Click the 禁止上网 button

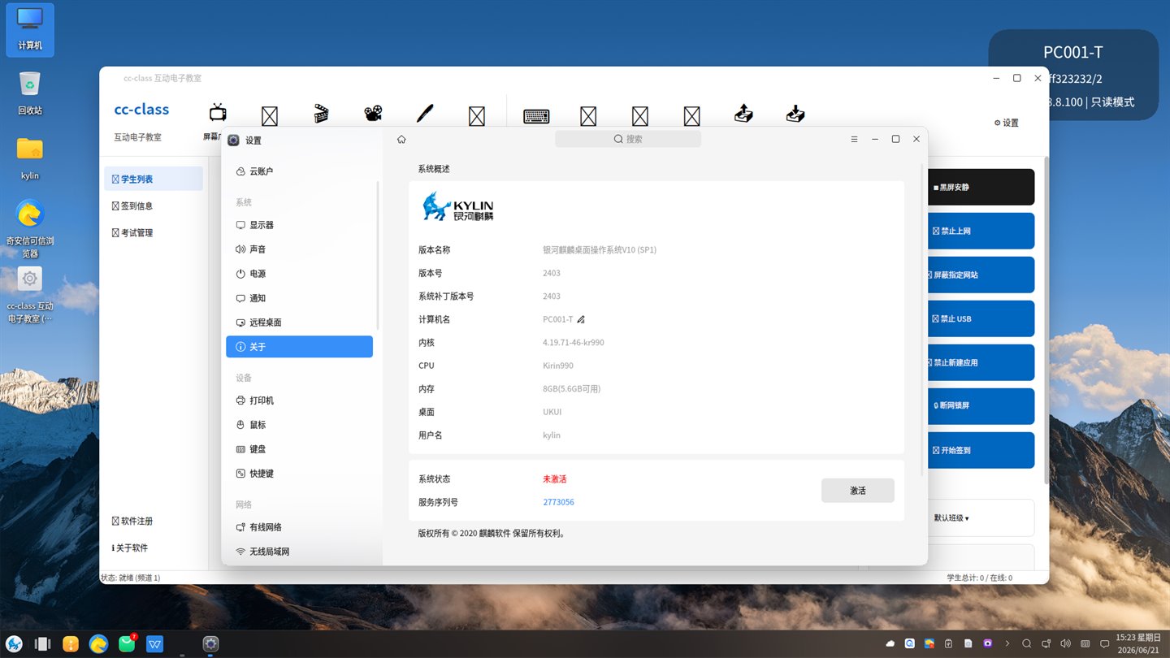click(x=981, y=231)
